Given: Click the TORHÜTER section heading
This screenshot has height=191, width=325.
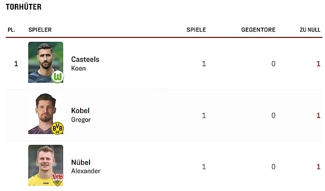Looking at the screenshot, I should (24, 7).
